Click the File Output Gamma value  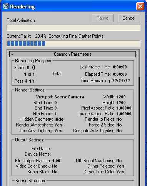tap(56, 161)
